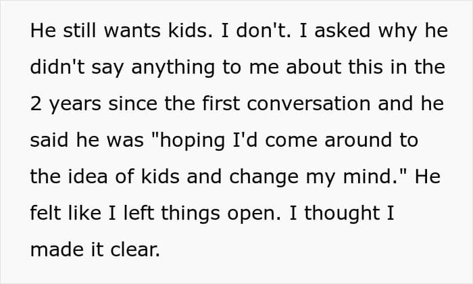Click the words "first conversation"
The height and width of the screenshot is (284, 473).
[287, 103]
